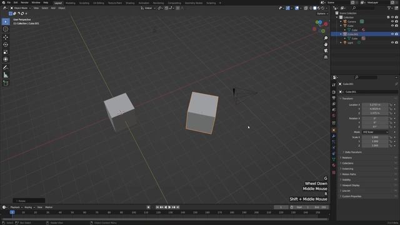Toggle camera view icon in viewport
This screenshot has height=225, width=400.
point(326,51)
